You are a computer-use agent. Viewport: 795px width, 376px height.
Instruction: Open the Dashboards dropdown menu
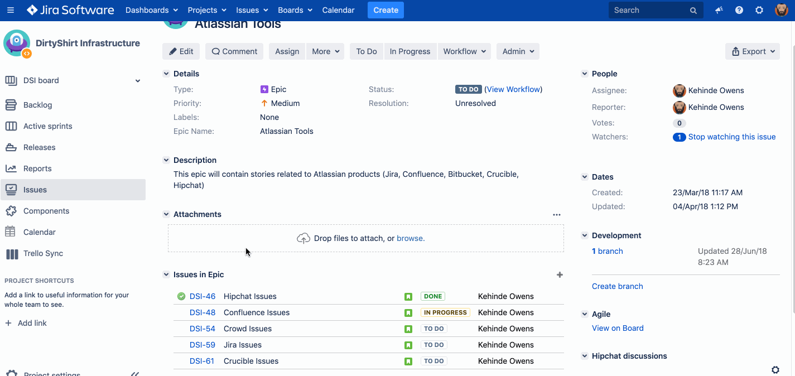coord(152,10)
